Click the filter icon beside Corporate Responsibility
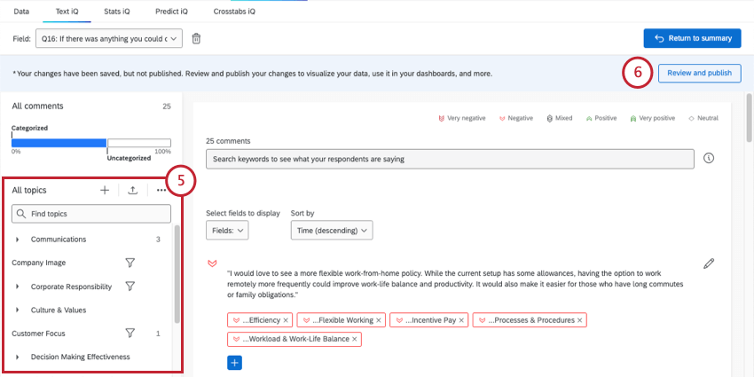 click(x=130, y=287)
